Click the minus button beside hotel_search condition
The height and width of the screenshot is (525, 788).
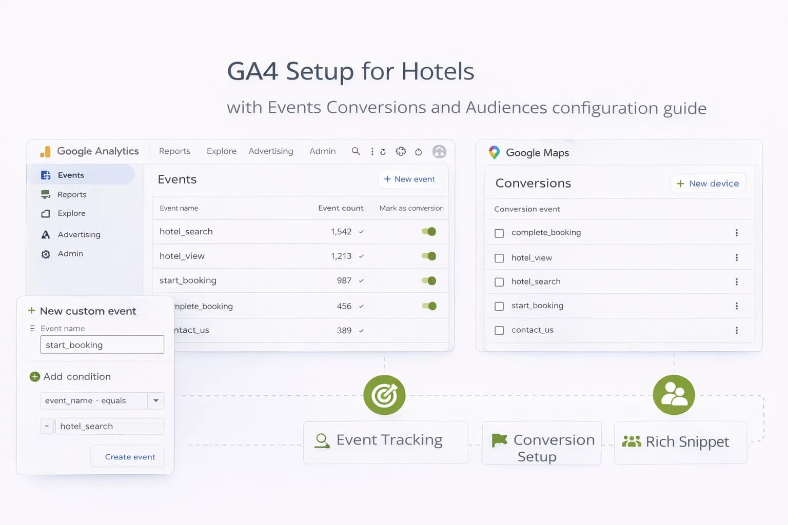point(47,426)
